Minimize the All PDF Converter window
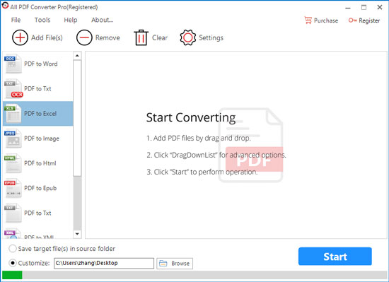 (x=348, y=8)
